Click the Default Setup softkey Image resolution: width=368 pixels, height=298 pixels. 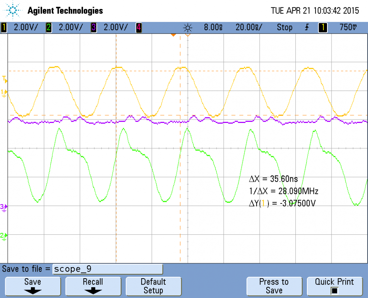153,286
